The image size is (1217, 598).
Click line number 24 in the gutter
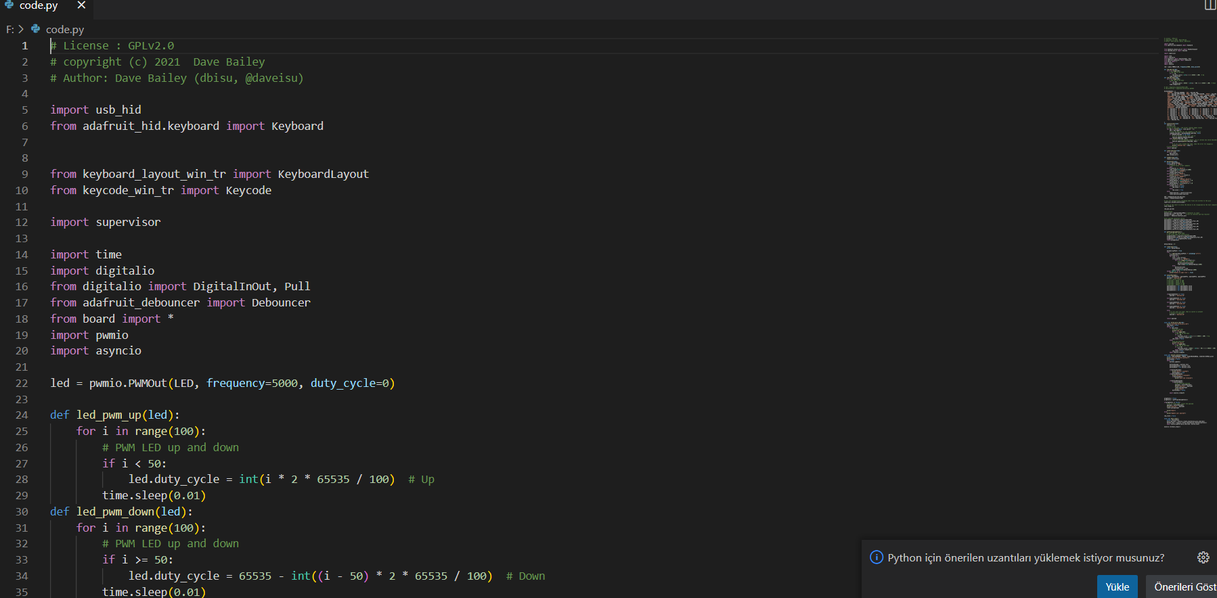(x=22, y=415)
